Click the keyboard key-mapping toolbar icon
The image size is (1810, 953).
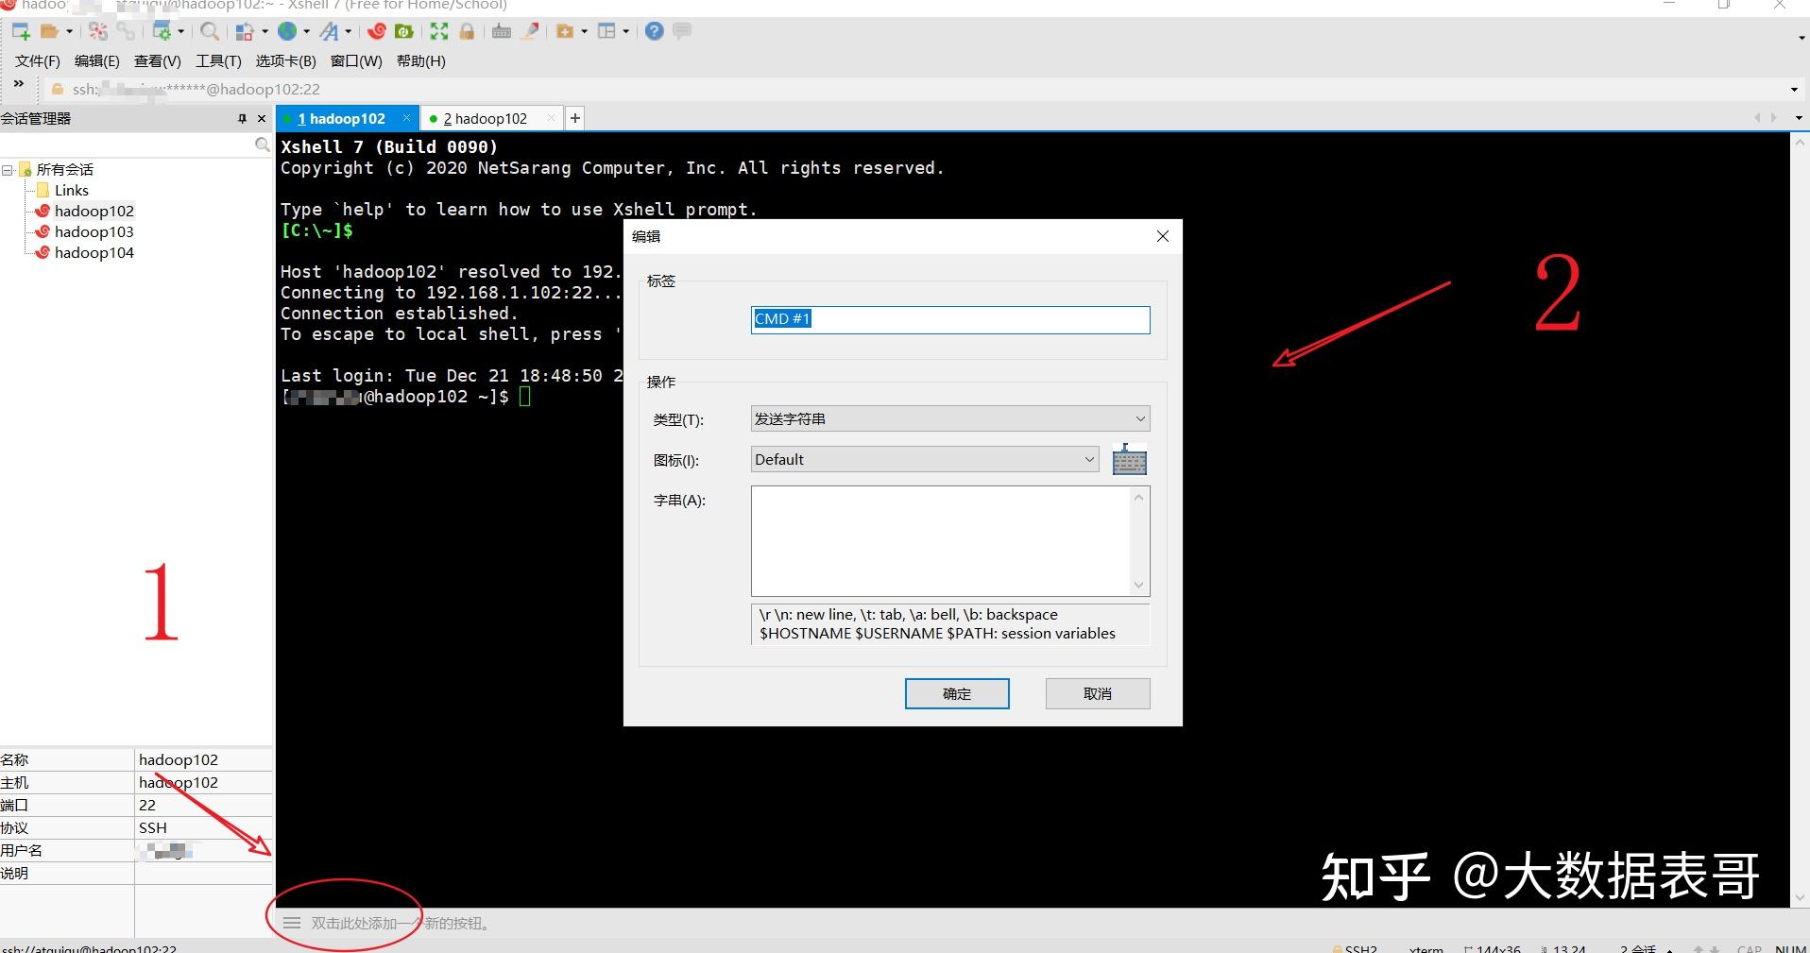tap(502, 32)
